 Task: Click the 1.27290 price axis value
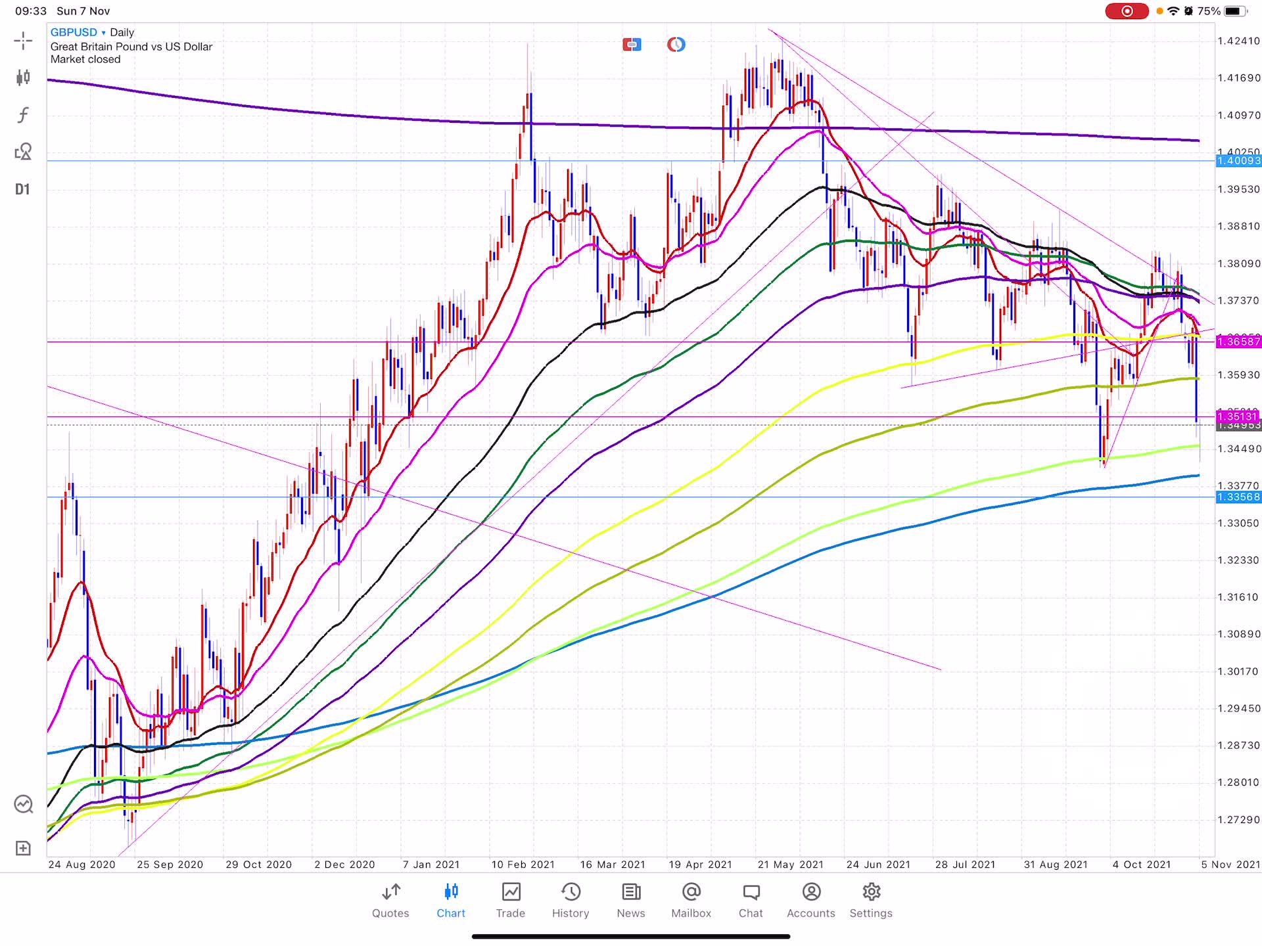click(1238, 820)
